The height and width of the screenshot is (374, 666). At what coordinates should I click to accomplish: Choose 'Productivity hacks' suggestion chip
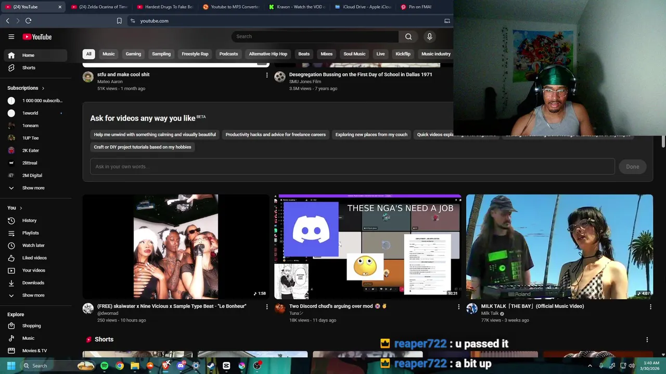(275, 135)
